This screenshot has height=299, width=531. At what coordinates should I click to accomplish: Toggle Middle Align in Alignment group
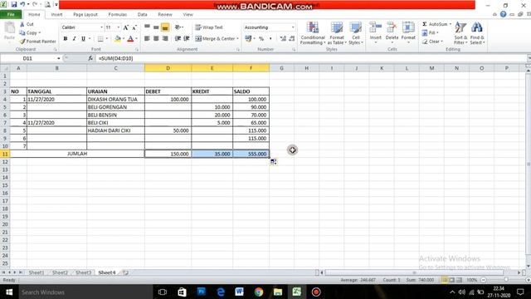[x=156, y=27]
